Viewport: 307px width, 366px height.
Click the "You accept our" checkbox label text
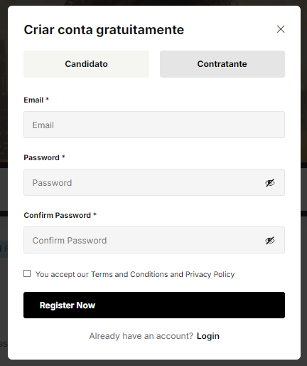coord(62,274)
